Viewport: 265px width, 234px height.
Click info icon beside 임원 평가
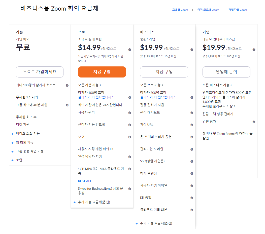tap(254, 122)
